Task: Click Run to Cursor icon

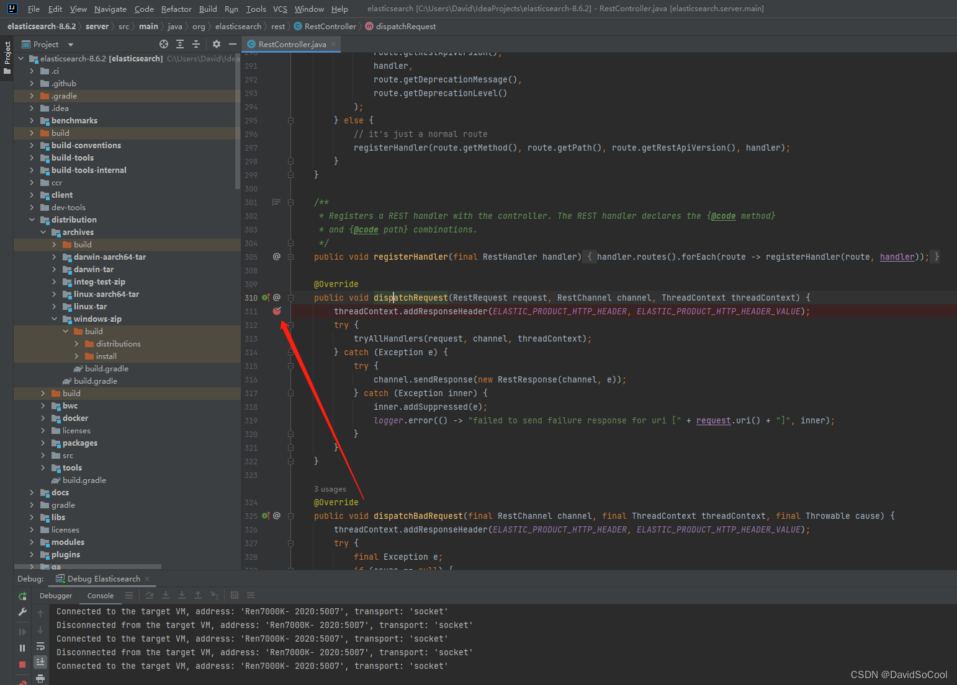Action: (x=214, y=595)
